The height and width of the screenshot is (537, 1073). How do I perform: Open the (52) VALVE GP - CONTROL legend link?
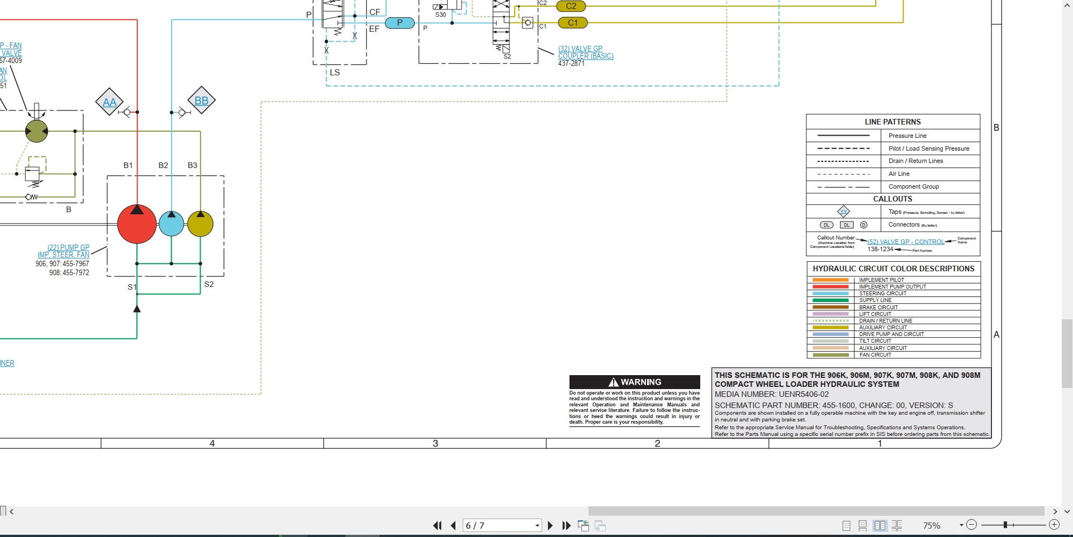pyautogui.click(x=906, y=242)
